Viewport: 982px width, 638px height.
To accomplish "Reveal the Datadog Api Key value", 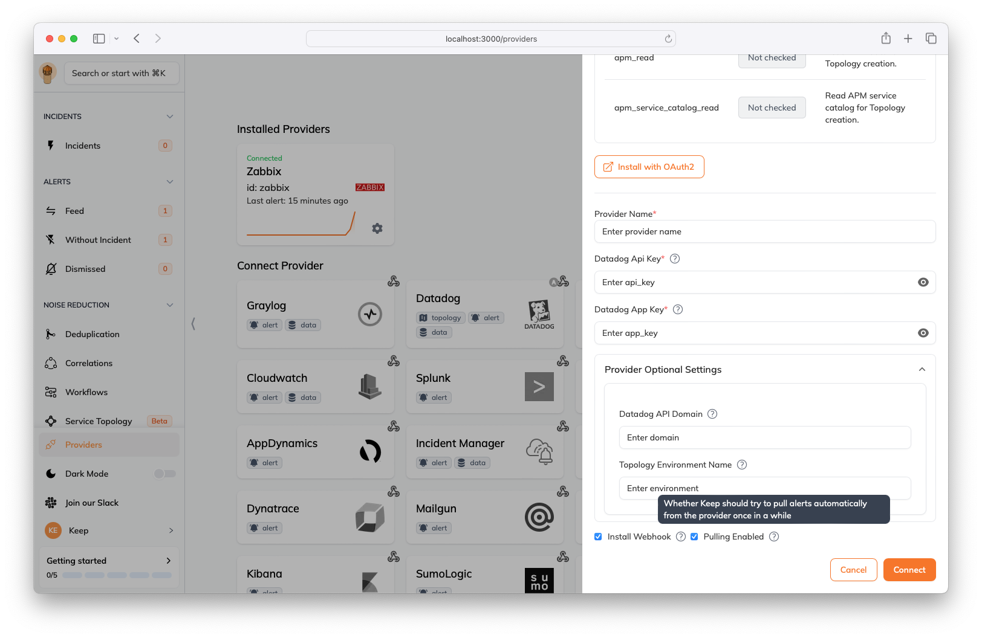I will pyautogui.click(x=923, y=282).
